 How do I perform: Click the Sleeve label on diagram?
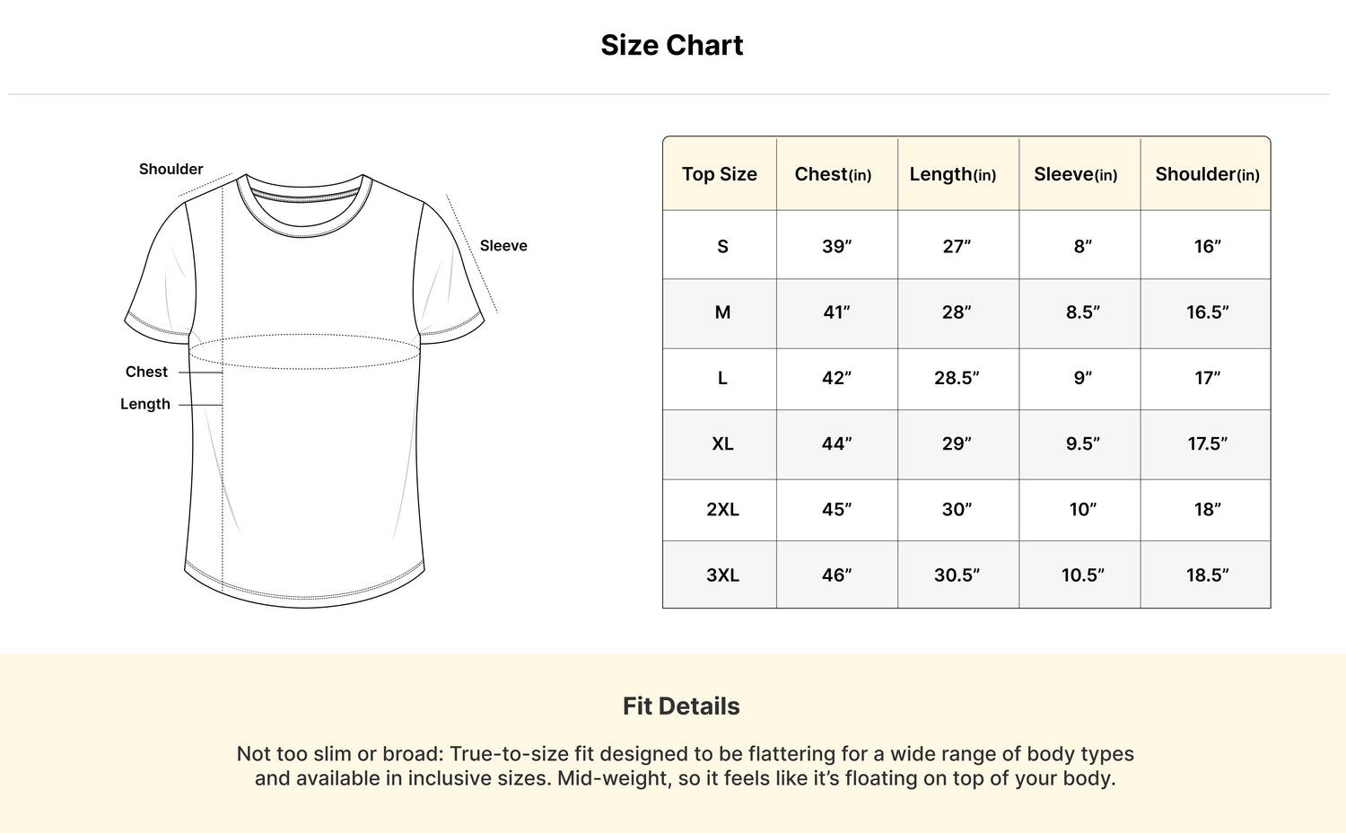click(503, 245)
